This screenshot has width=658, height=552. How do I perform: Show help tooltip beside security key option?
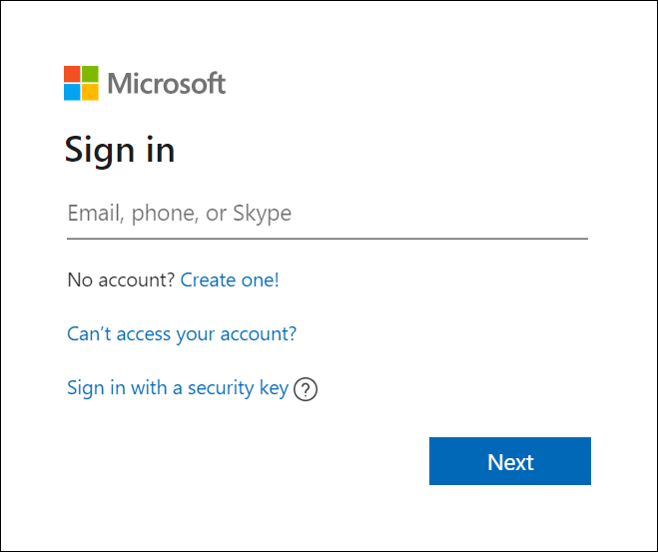tap(307, 389)
